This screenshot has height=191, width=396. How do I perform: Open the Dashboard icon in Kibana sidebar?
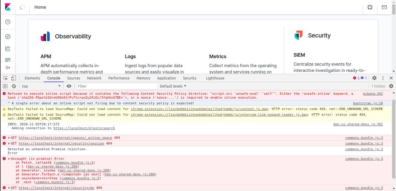point(7,60)
